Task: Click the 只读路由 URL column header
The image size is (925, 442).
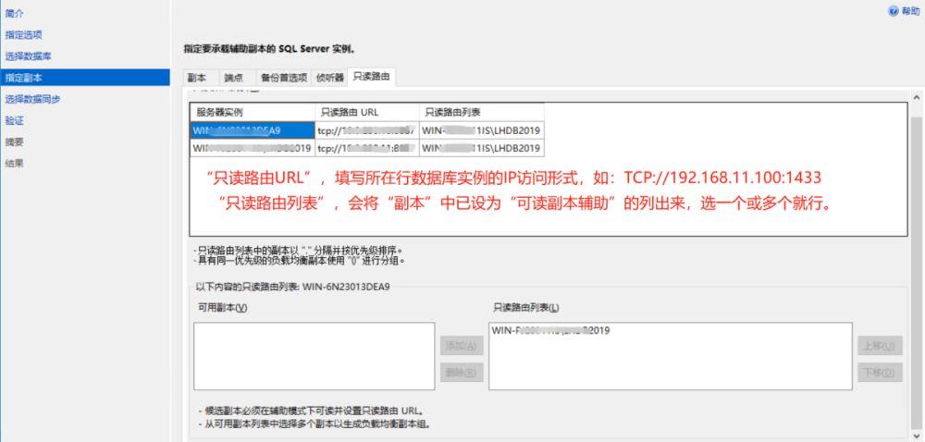Action: click(367, 112)
